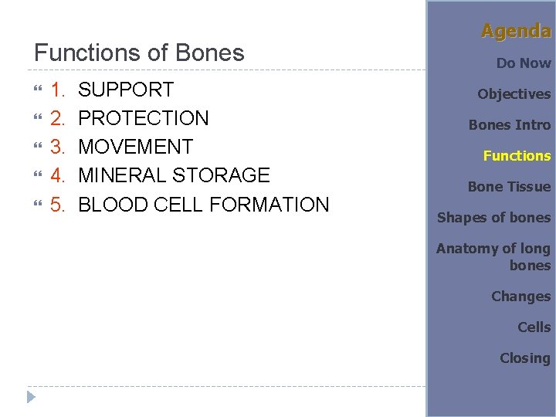The height and width of the screenshot is (417, 556).
Task: Click the SUPPORT list item text
Action: [126, 90]
